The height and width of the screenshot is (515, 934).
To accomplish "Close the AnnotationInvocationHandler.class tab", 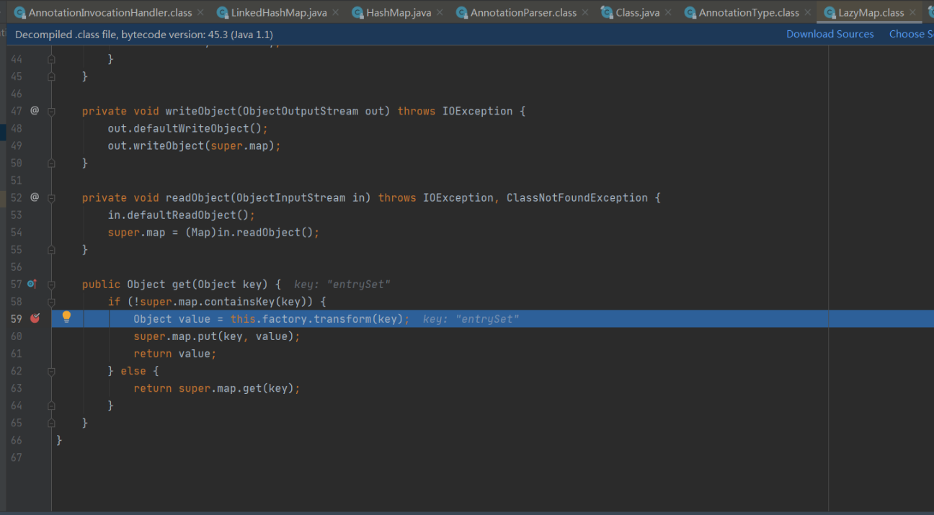I will pyautogui.click(x=200, y=12).
